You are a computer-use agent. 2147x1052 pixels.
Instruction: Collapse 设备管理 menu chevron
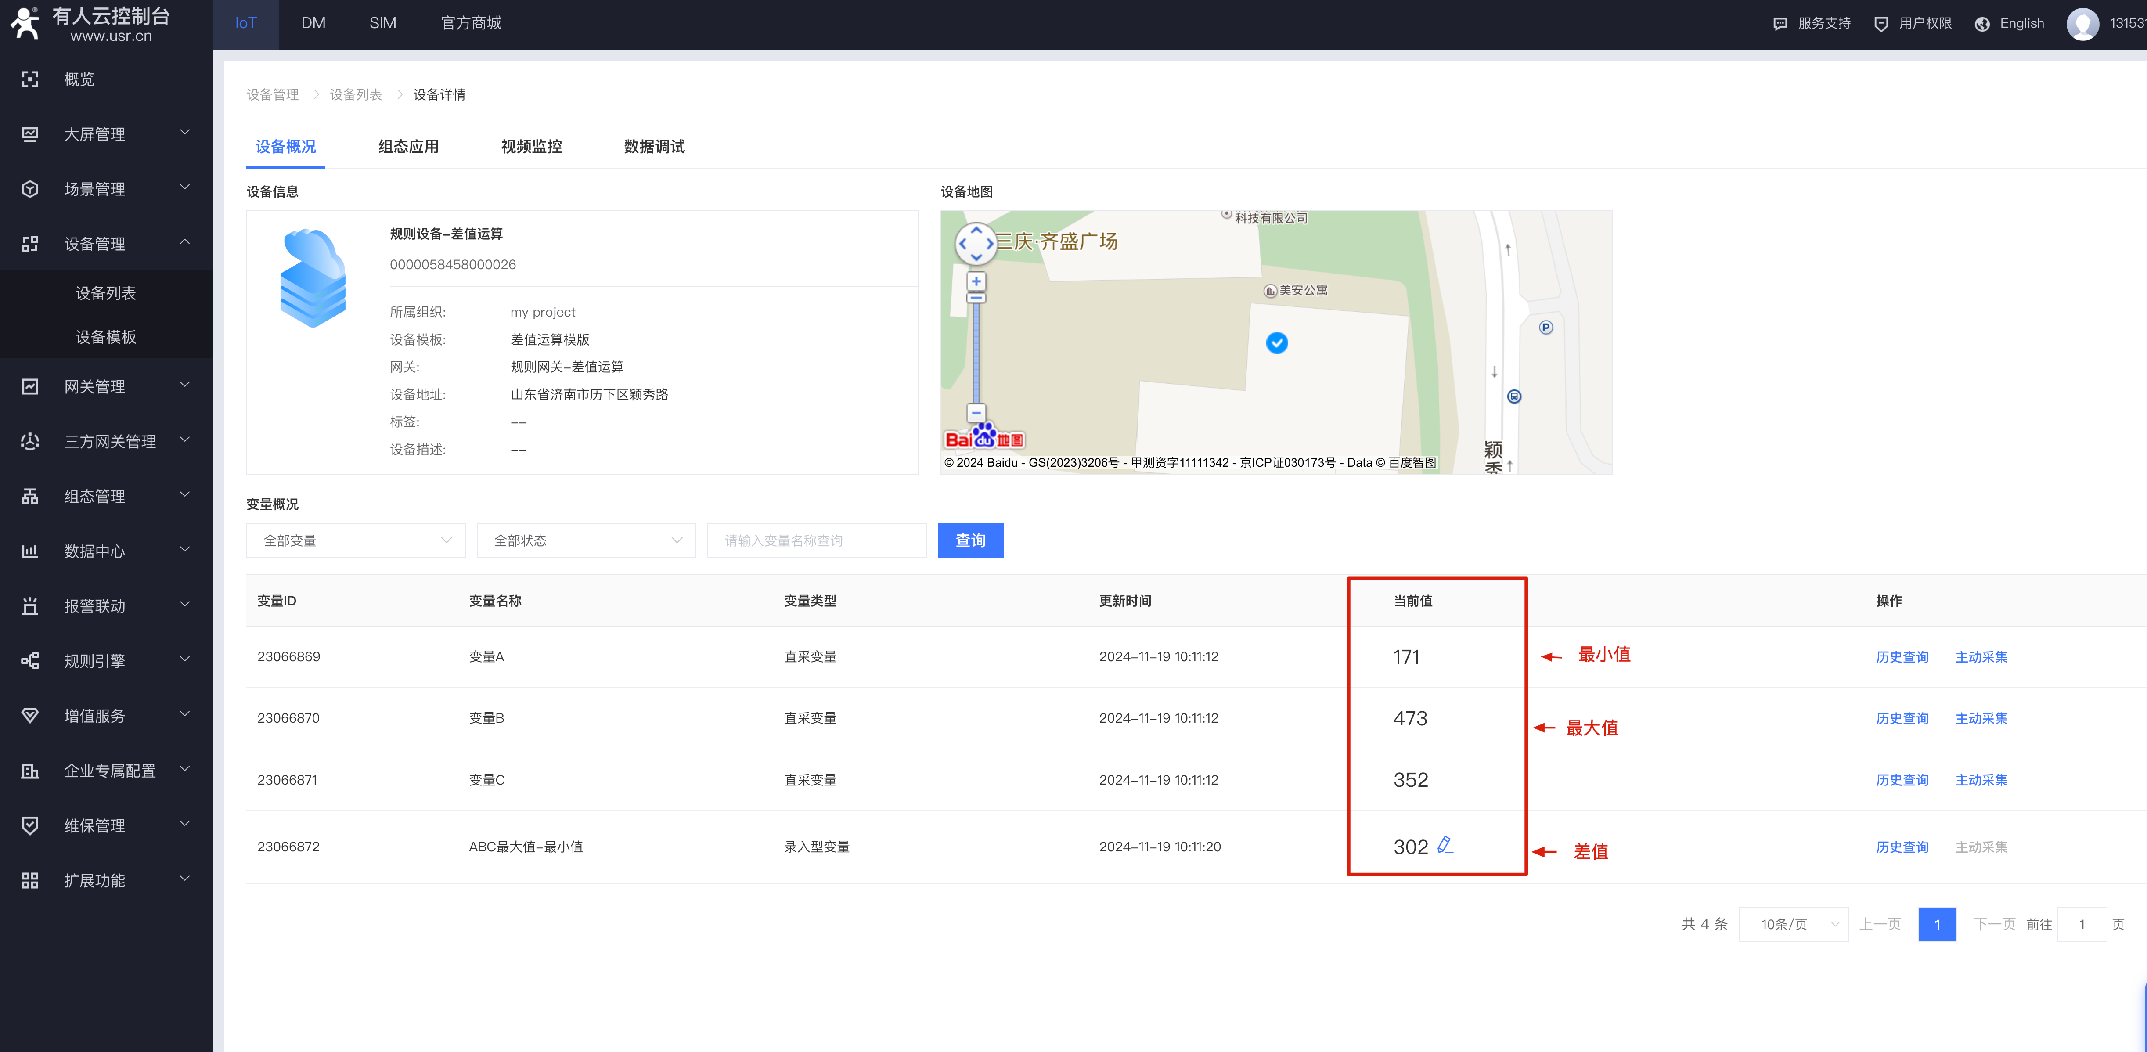pos(185,242)
